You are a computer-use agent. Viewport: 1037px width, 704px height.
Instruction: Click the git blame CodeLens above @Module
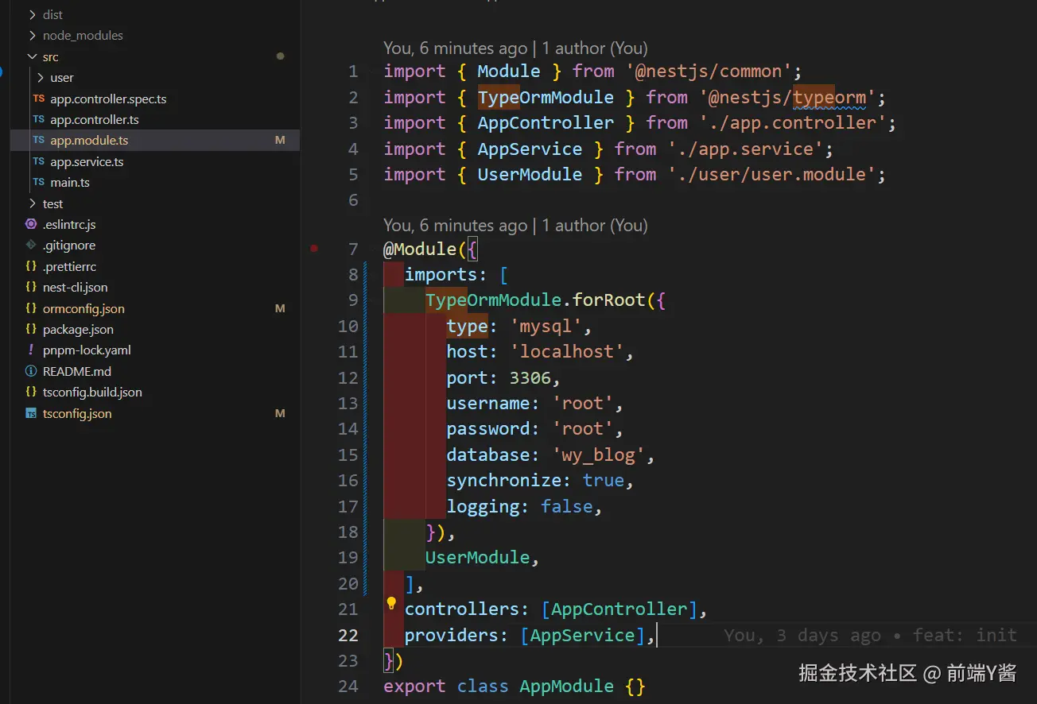coord(515,226)
